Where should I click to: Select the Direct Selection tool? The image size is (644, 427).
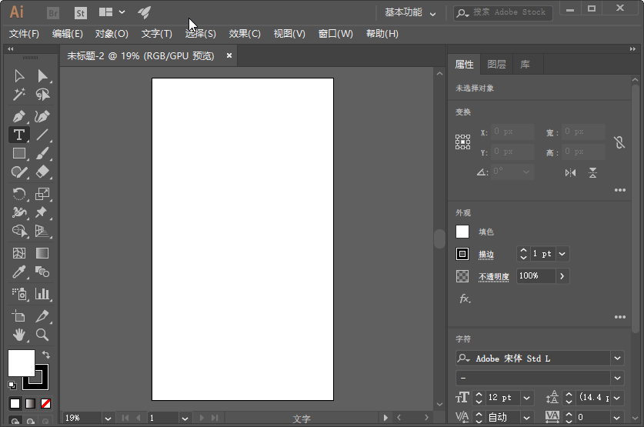pos(42,76)
